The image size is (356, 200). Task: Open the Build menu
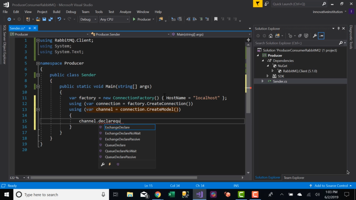56,12
